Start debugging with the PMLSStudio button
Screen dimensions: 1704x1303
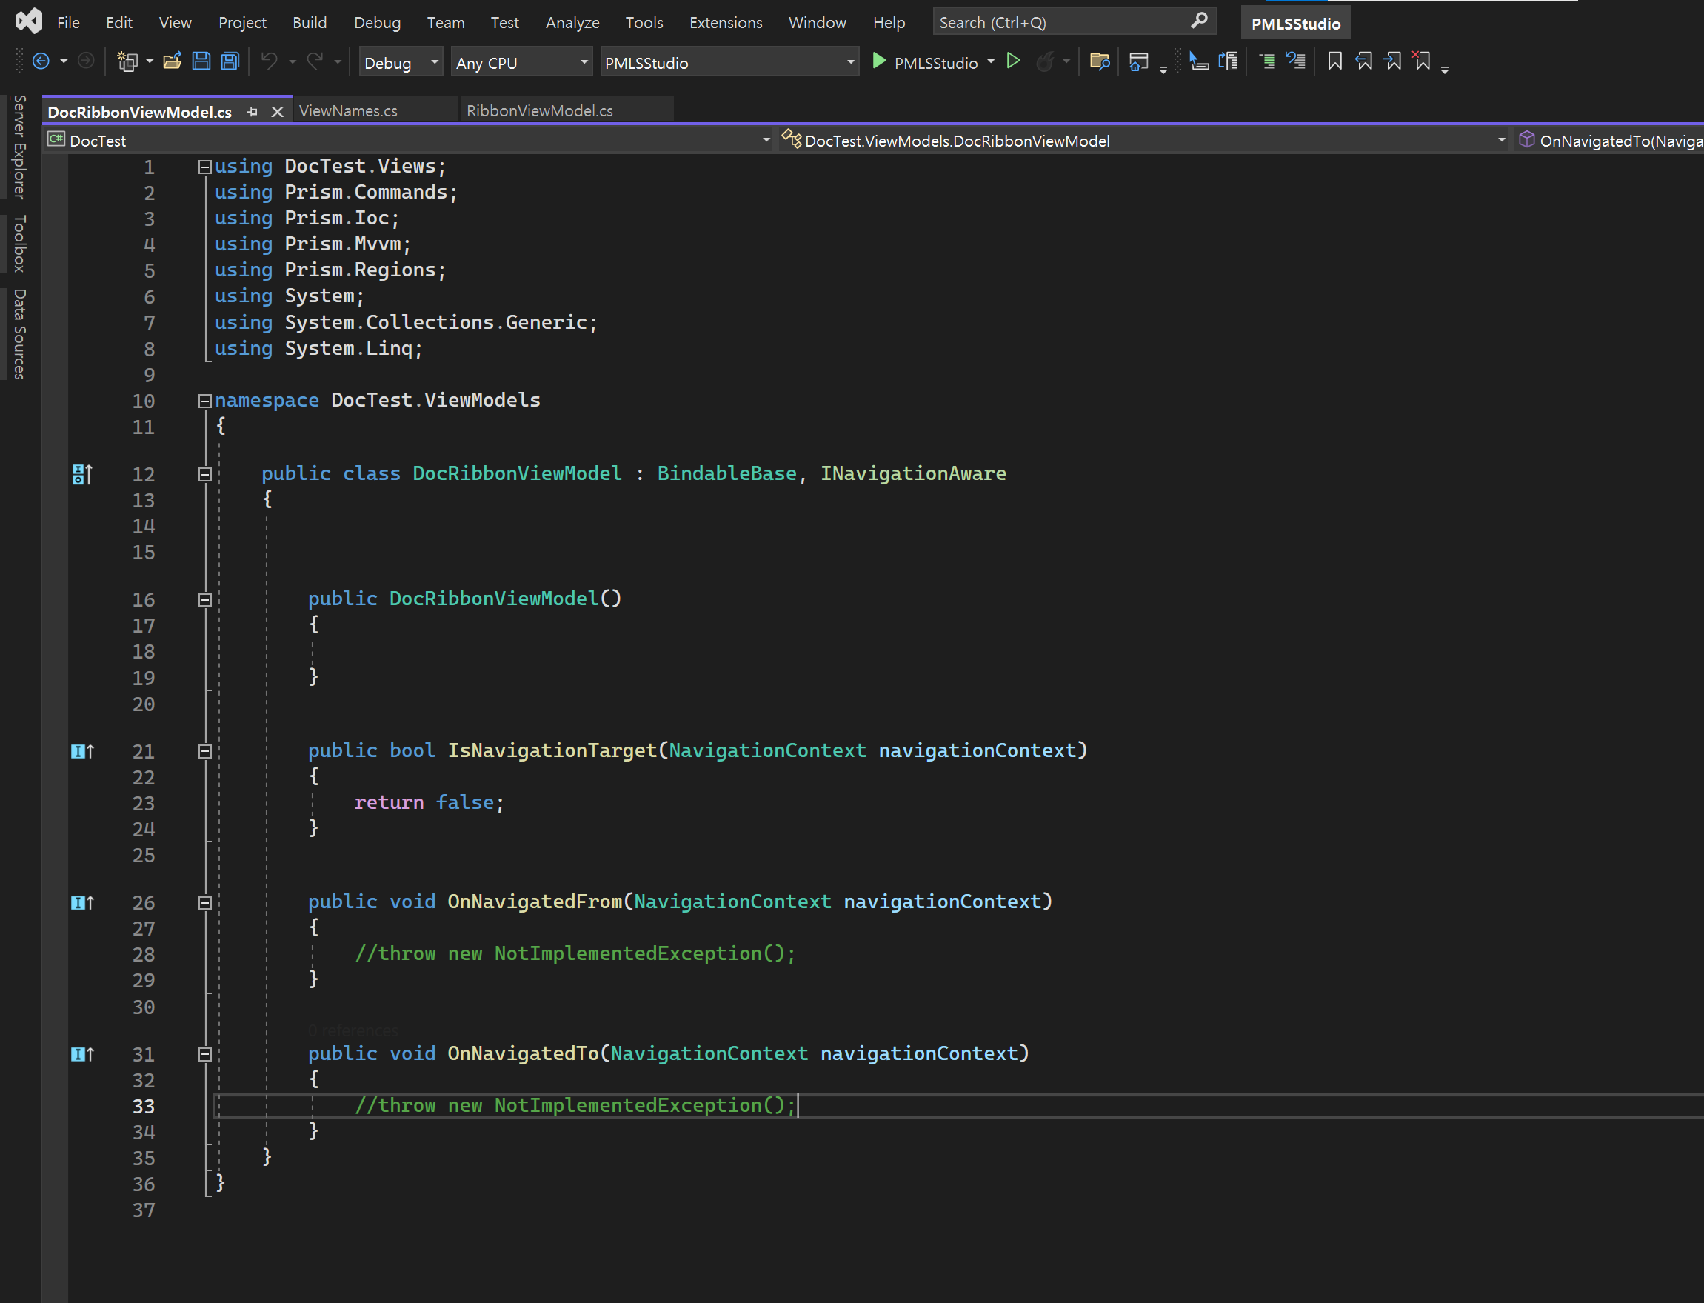pyautogui.click(x=926, y=63)
